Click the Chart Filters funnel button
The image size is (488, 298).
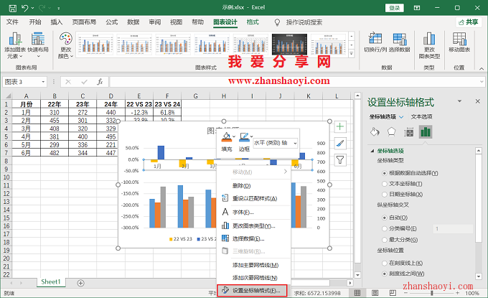tap(340, 160)
